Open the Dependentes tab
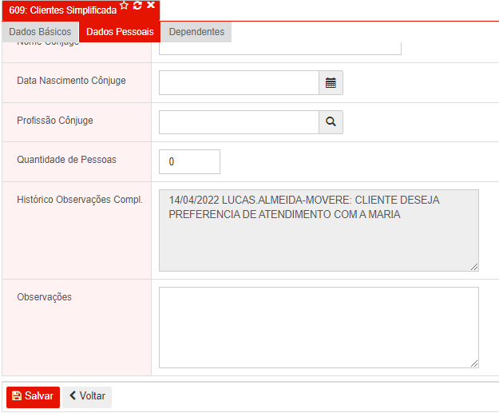The height and width of the screenshot is (413, 499). (196, 32)
